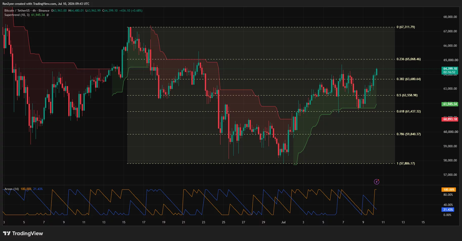Click the Open value O63,963.00
The width and height of the screenshot is (462, 241).
click(x=59, y=11)
